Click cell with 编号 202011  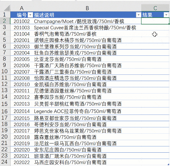[x=22, y=90]
